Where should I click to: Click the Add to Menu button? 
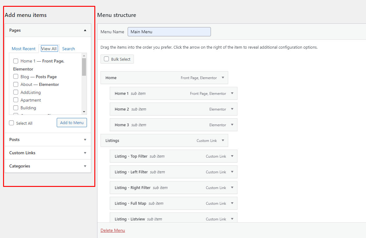coord(72,123)
